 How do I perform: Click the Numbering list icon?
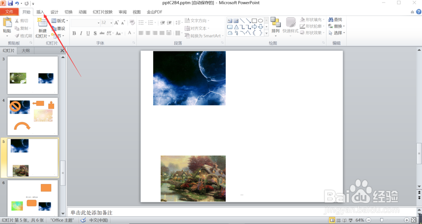coord(151,23)
